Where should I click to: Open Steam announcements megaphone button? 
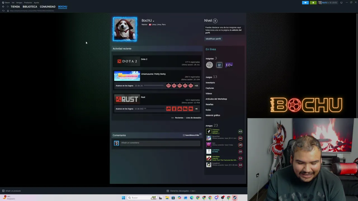tap(305, 3)
